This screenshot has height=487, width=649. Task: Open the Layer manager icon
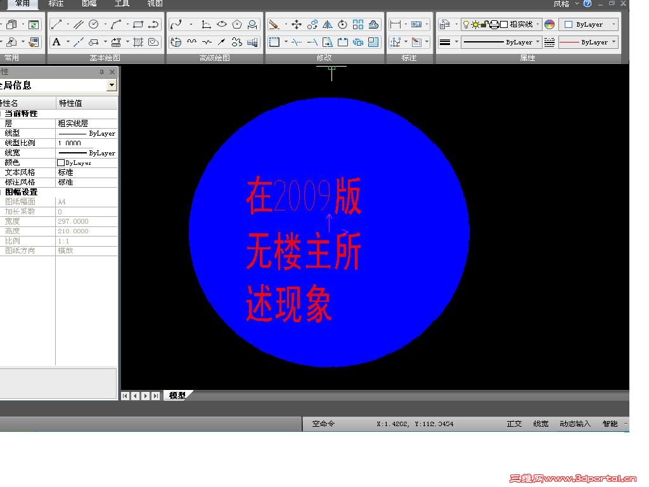444,25
